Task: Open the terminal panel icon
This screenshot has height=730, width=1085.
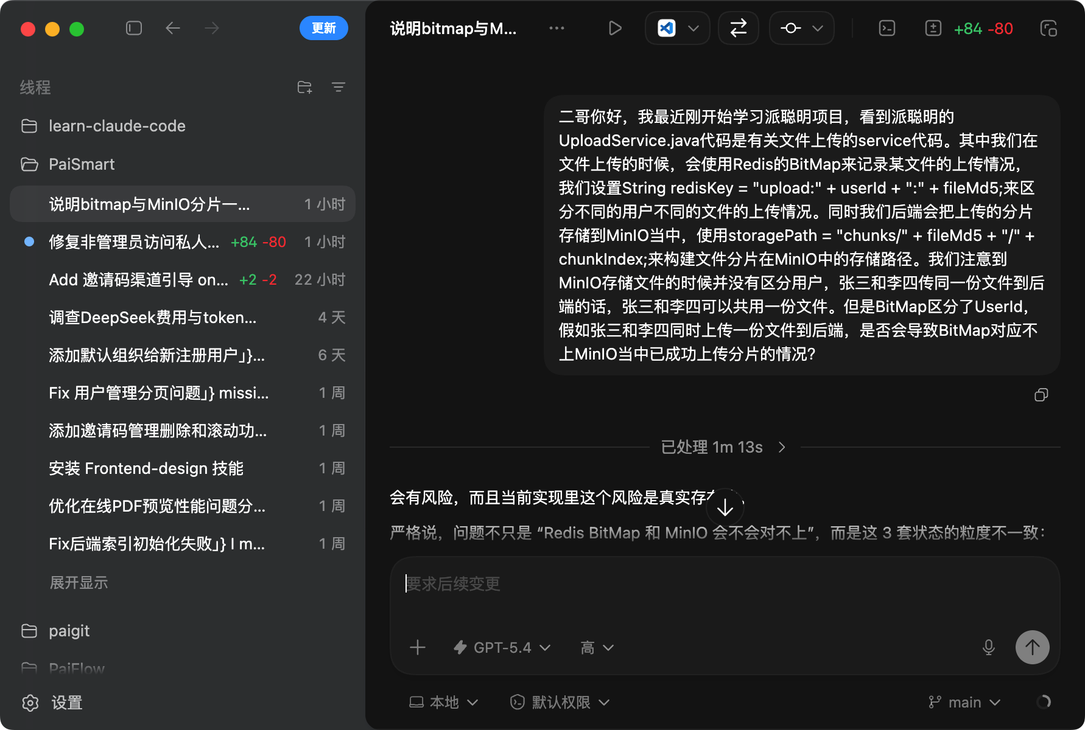Action: 887,29
